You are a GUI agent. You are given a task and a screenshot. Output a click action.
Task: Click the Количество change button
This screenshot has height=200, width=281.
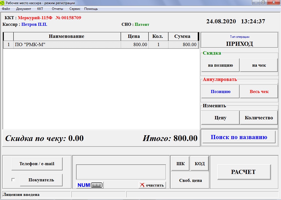click(x=259, y=118)
